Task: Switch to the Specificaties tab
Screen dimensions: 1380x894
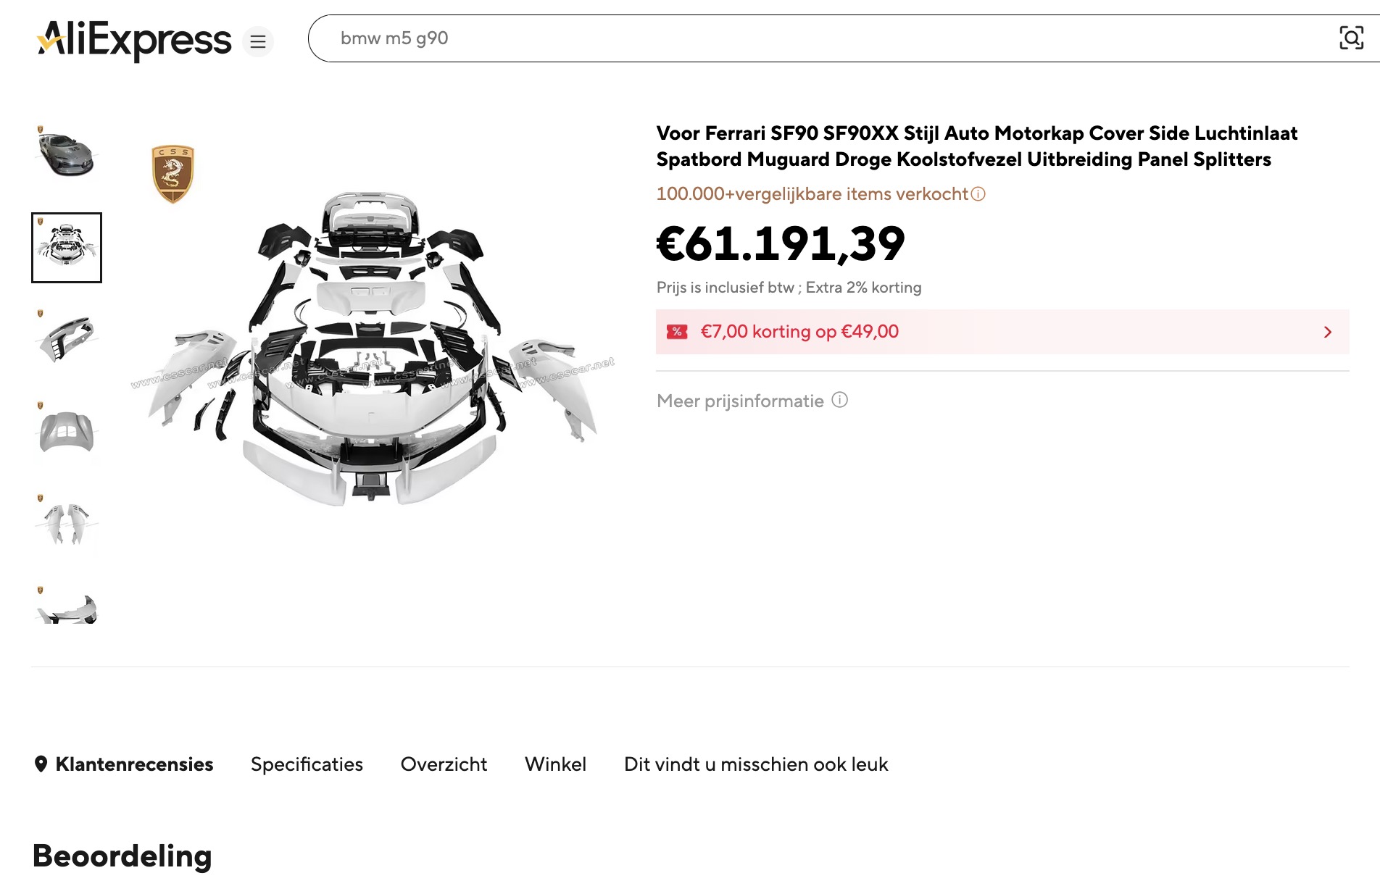Action: point(307,764)
